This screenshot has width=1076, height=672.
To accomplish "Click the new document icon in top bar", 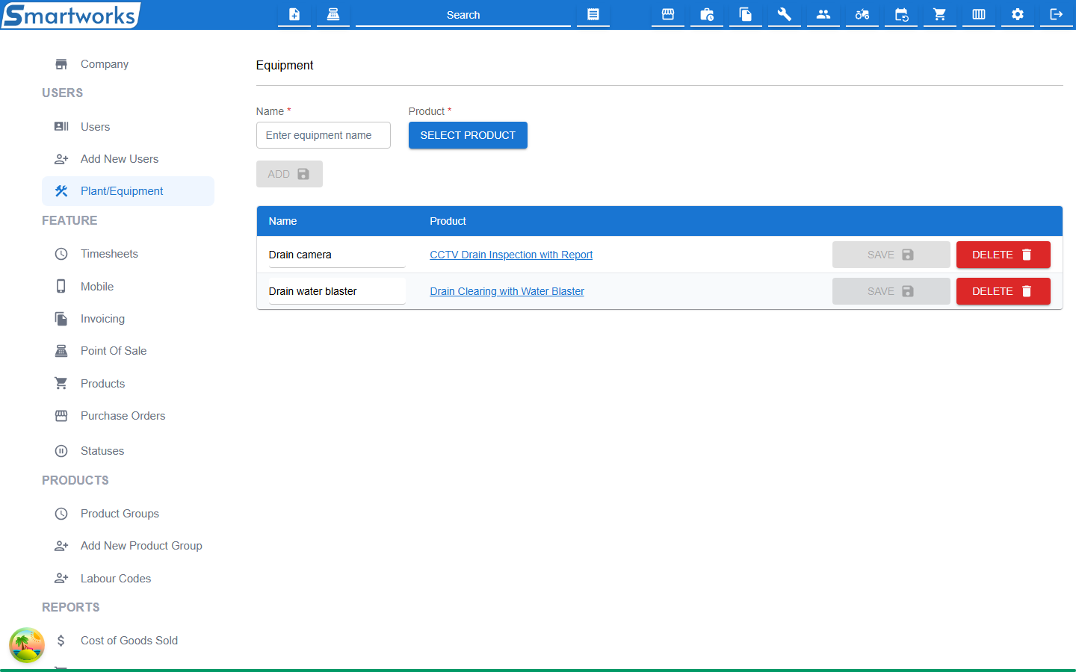I will point(294,14).
